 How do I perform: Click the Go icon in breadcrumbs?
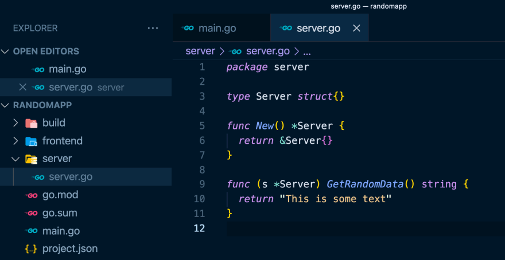click(x=235, y=52)
